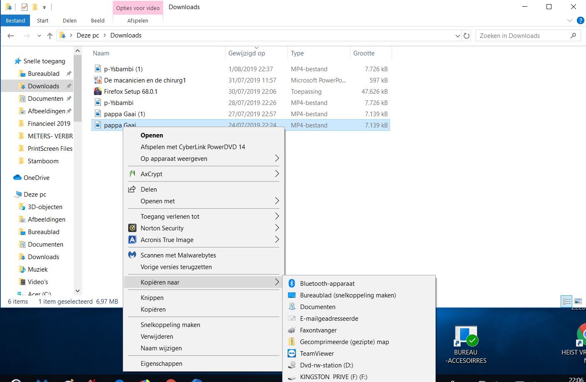The image size is (586, 382).
Task: Expand the Op apparaat weergeven submenu arrow
Action: pyautogui.click(x=277, y=158)
